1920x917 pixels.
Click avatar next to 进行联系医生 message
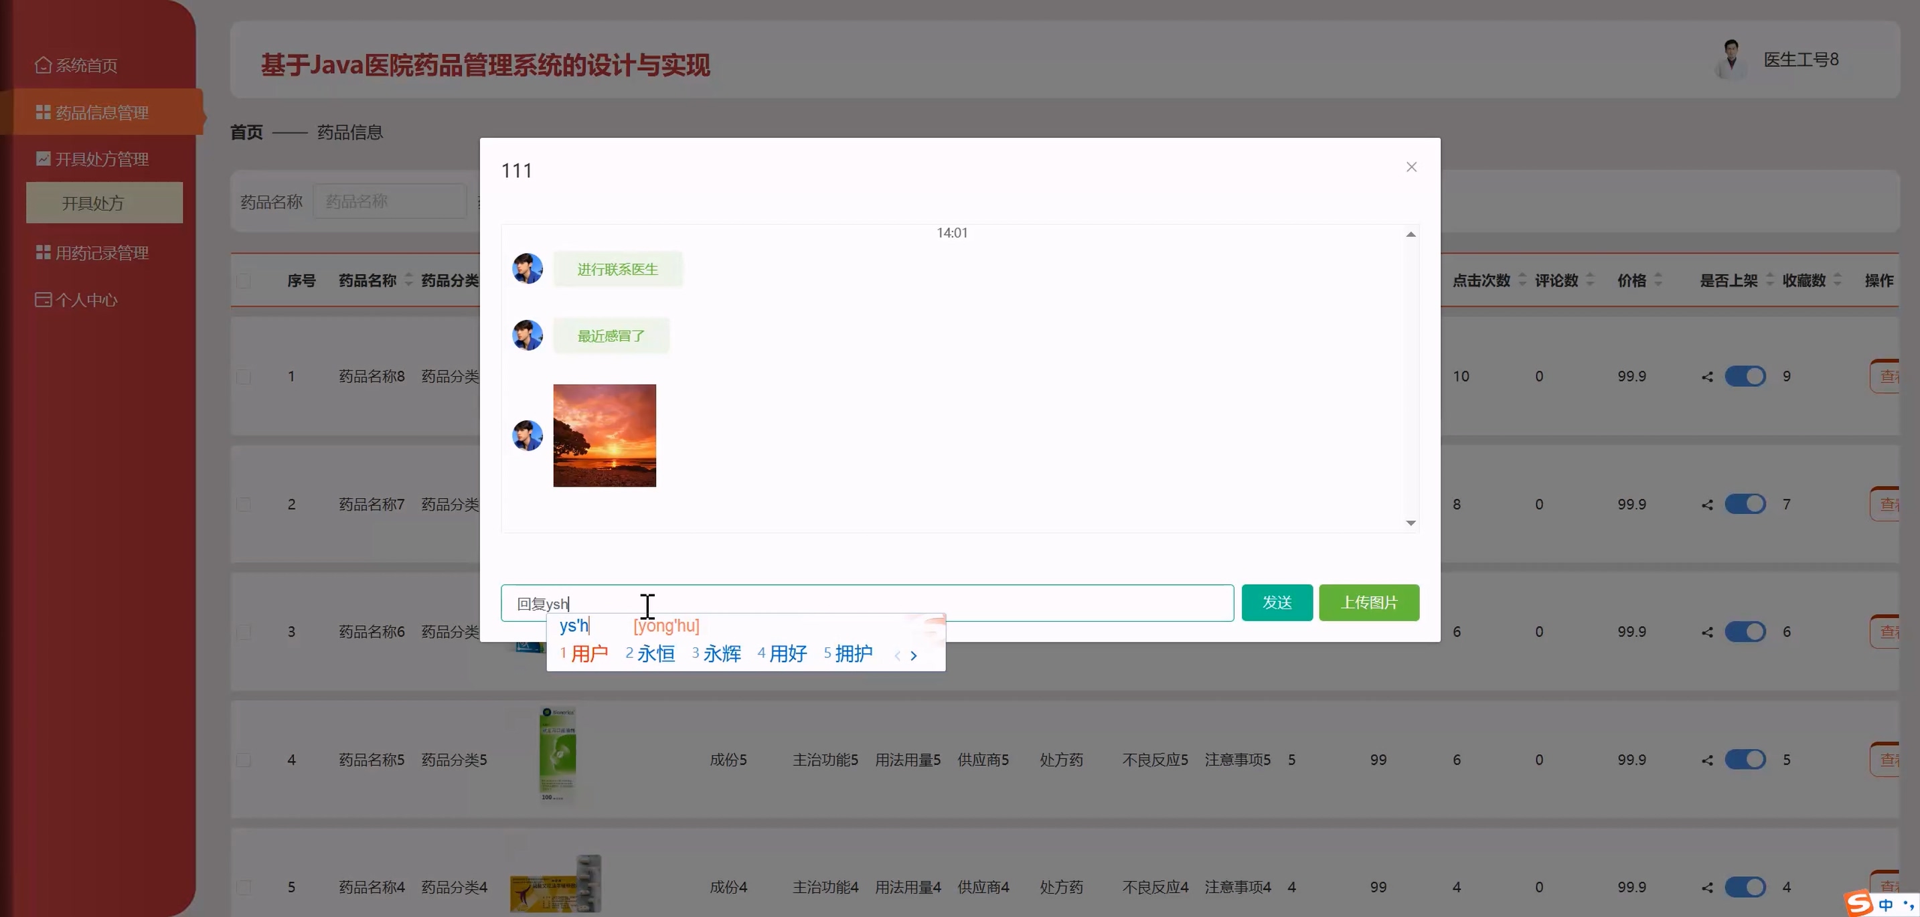point(528,269)
